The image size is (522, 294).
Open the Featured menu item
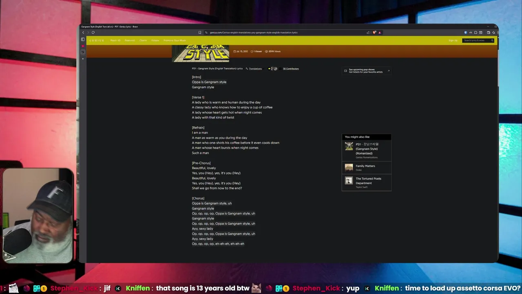coord(130,40)
